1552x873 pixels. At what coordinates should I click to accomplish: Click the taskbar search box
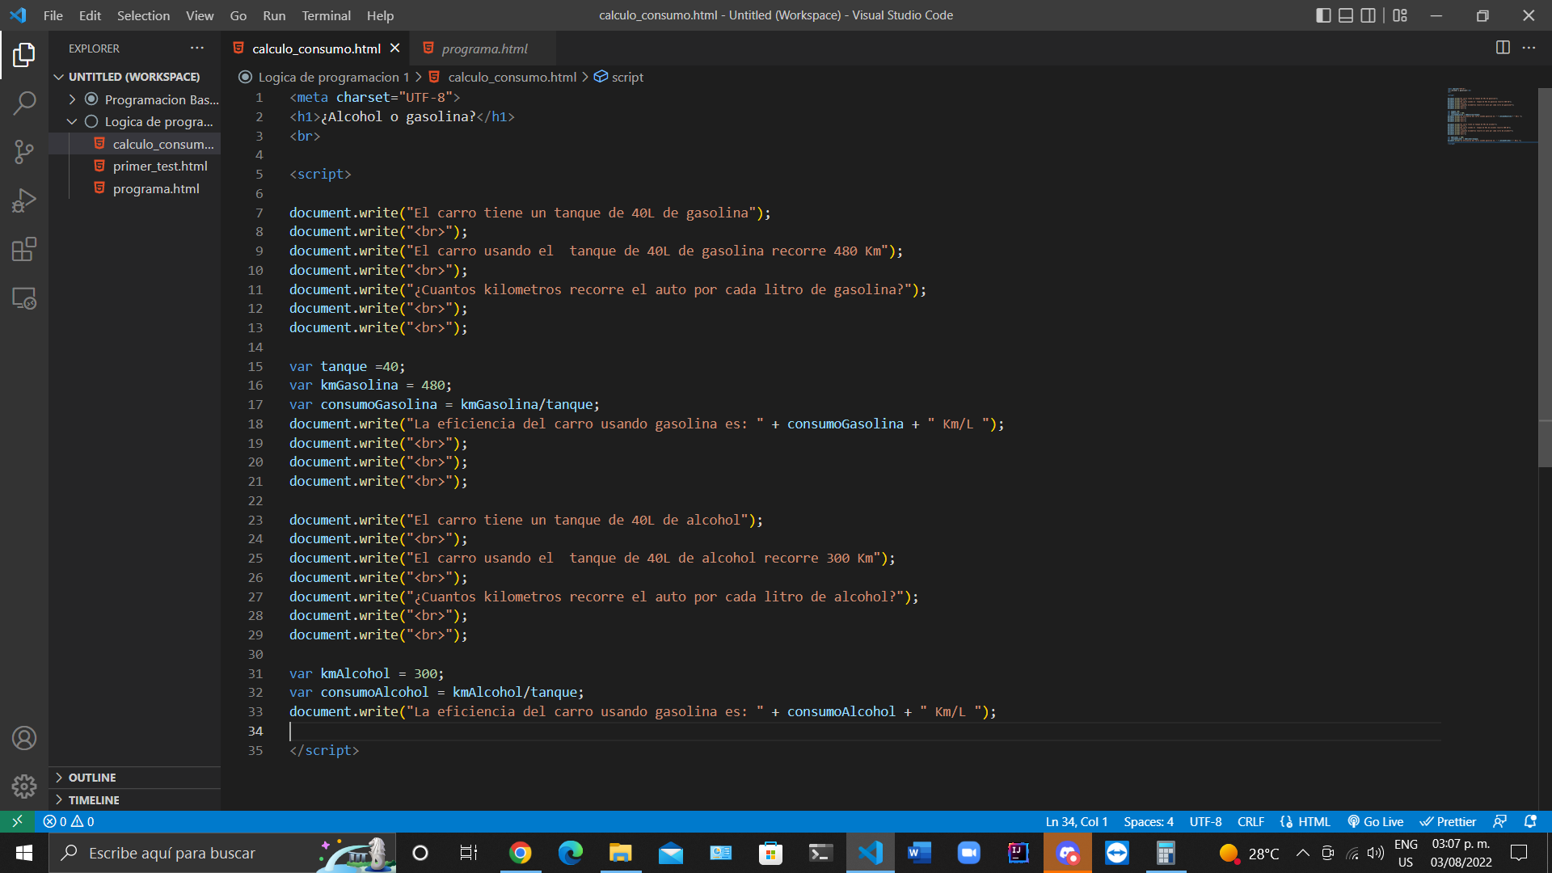coord(222,853)
